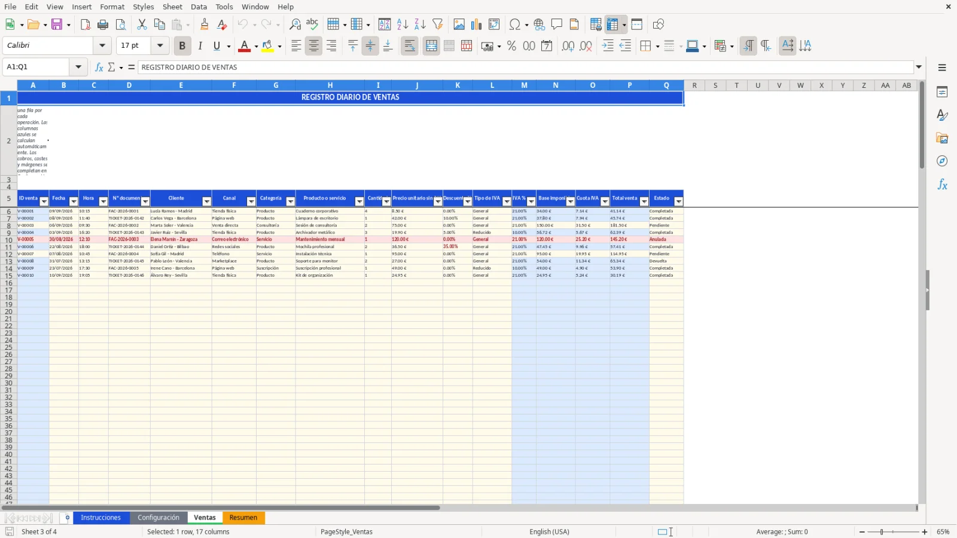
Task: Click English (USA) language in status bar
Action: [549, 532]
